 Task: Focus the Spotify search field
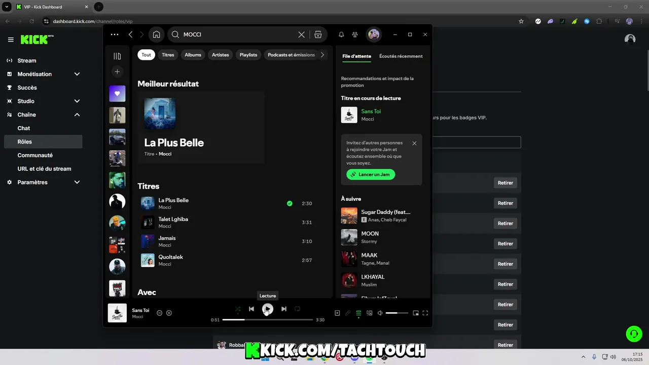pos(238,34)
